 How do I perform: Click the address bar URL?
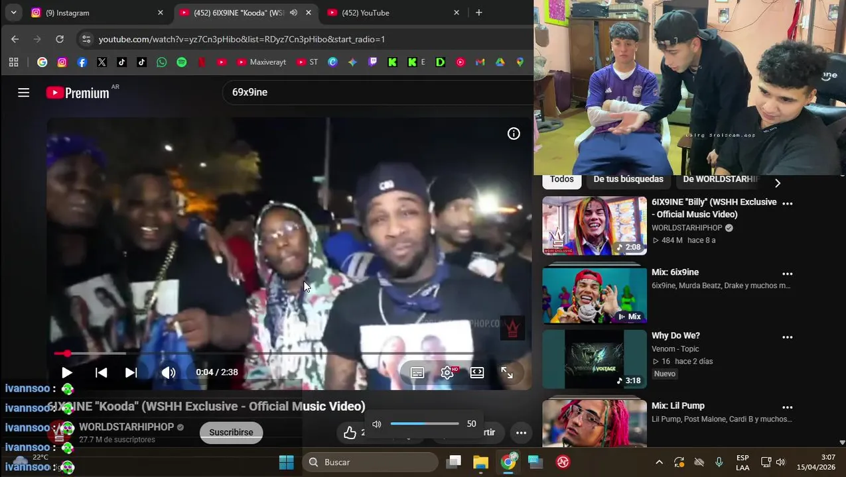pyautogui.click(x=242, y=39)
